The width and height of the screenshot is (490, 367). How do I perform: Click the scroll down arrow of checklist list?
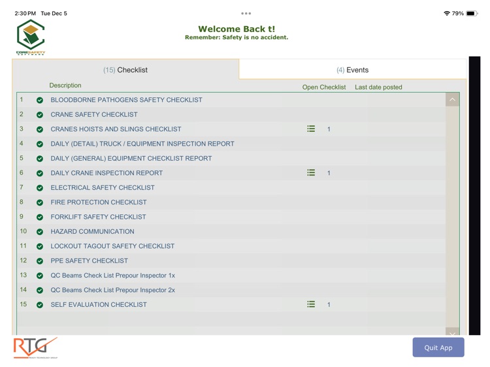coord(452,332)
